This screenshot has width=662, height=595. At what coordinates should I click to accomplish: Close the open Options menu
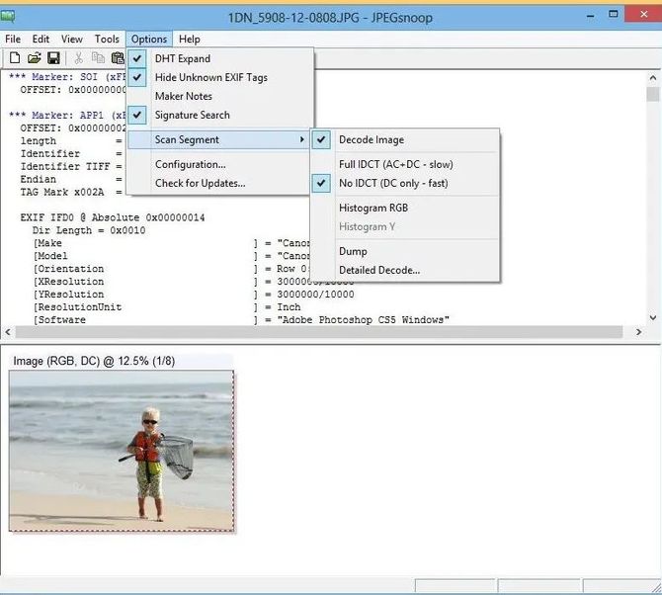149,40
